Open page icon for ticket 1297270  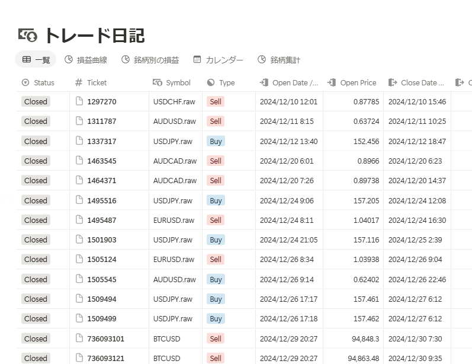coord(79,102)
